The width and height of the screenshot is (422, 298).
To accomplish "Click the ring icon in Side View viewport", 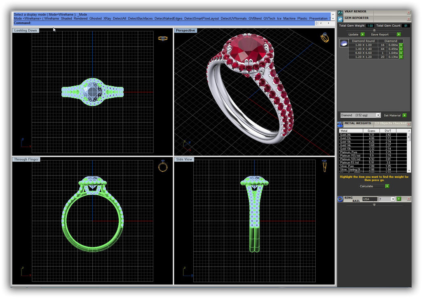I will [x=325, y=166].
